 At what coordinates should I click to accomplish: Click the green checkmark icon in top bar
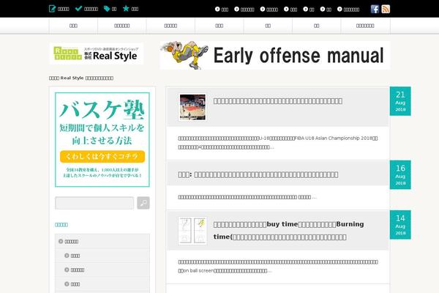click(78, 8)
